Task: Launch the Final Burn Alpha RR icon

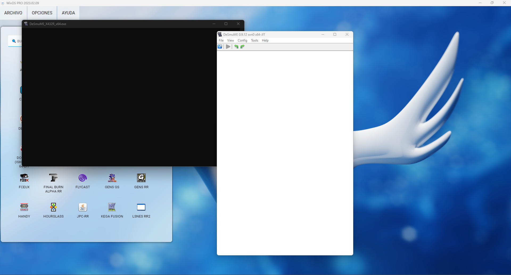Action: tap(53, 178)
